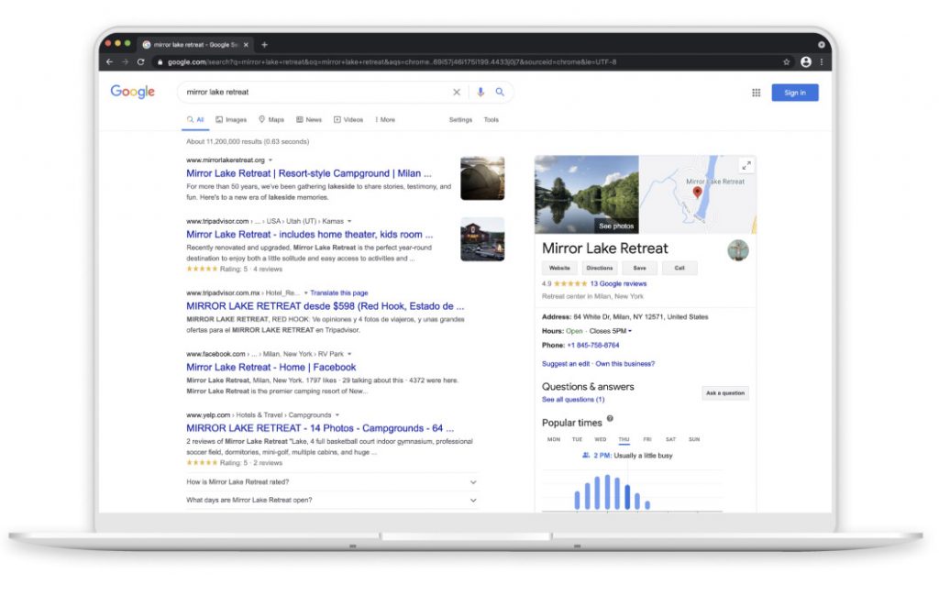
Task: Click the red map pin for Mirror Lake Retreat
Action: [697, 193]
